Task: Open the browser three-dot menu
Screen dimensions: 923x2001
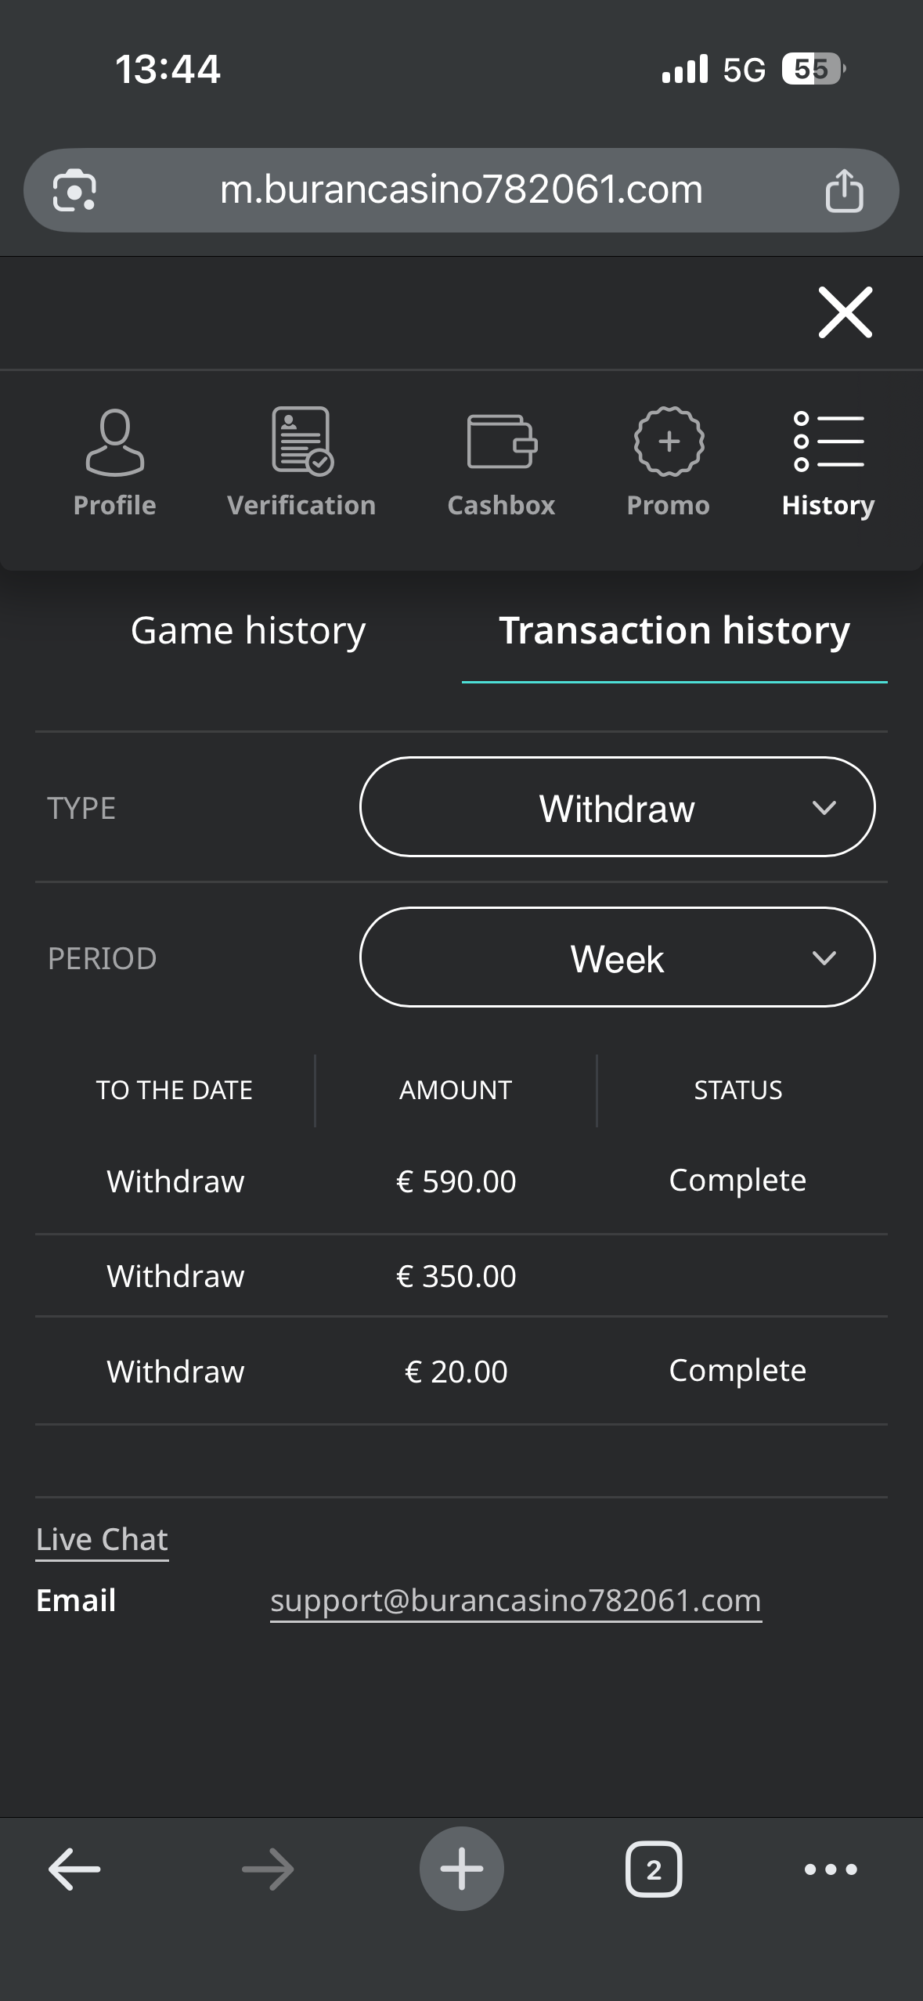Action: pos(831,1869)
